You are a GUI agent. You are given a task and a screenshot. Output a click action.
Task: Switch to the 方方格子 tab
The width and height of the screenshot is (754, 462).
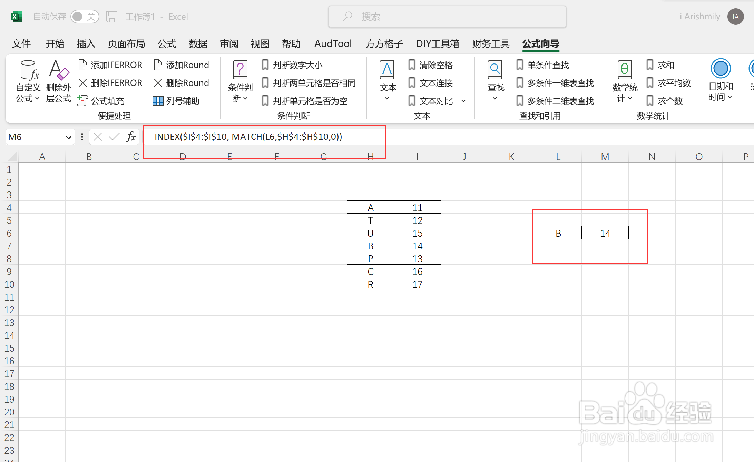(x=384, y=44)
